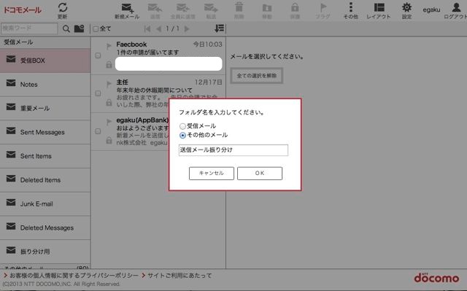Click the ドコモメール logo
Viewport: 467px width, 291px height.
[x=22, y=9]
